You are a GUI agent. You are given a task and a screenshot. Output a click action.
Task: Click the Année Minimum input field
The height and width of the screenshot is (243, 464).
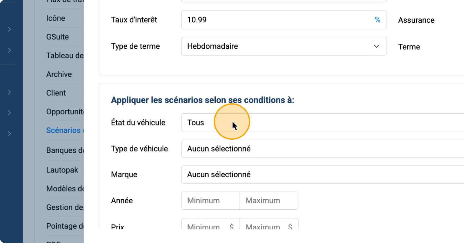point(210,201)
